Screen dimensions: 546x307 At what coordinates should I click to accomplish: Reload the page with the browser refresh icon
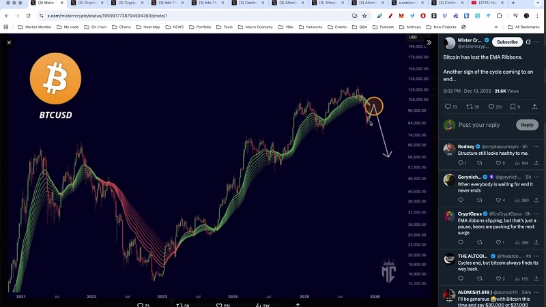click(x=28, y=15)
